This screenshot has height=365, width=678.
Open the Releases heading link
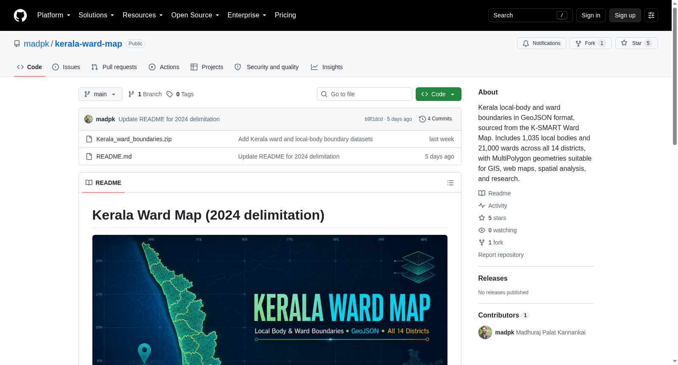[x=493, y=279]
